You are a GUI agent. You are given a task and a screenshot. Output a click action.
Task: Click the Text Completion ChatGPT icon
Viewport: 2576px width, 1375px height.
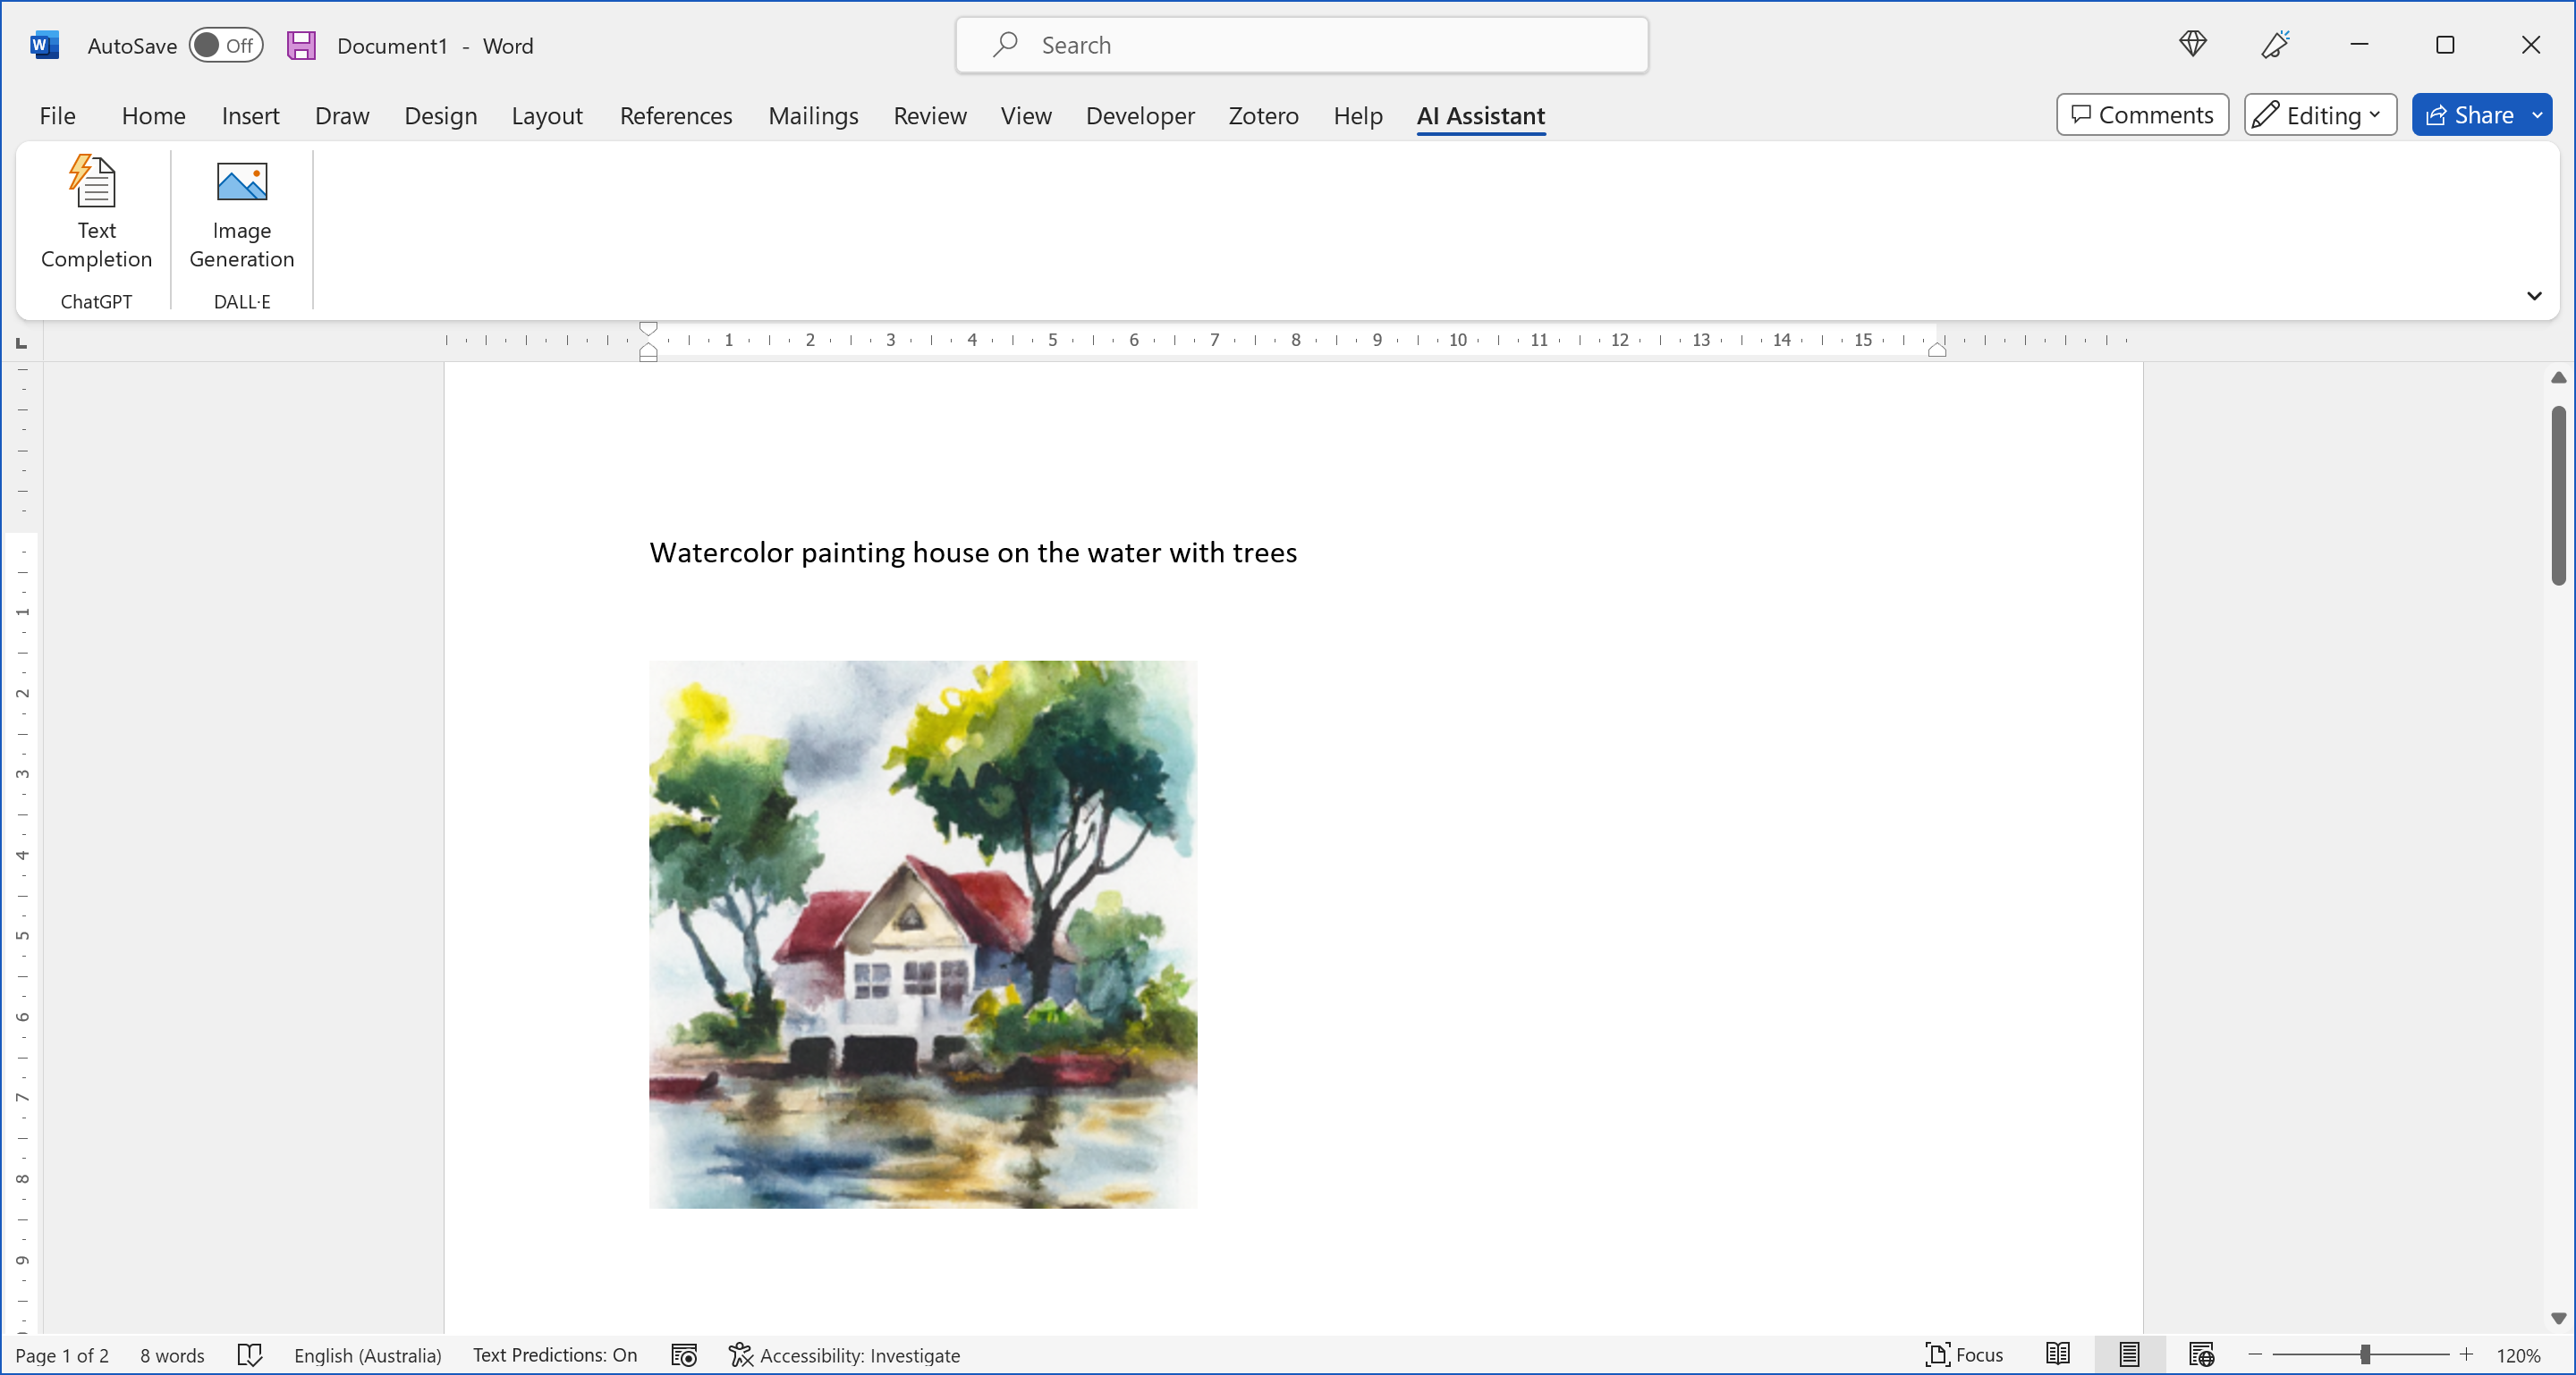(95, 183)
